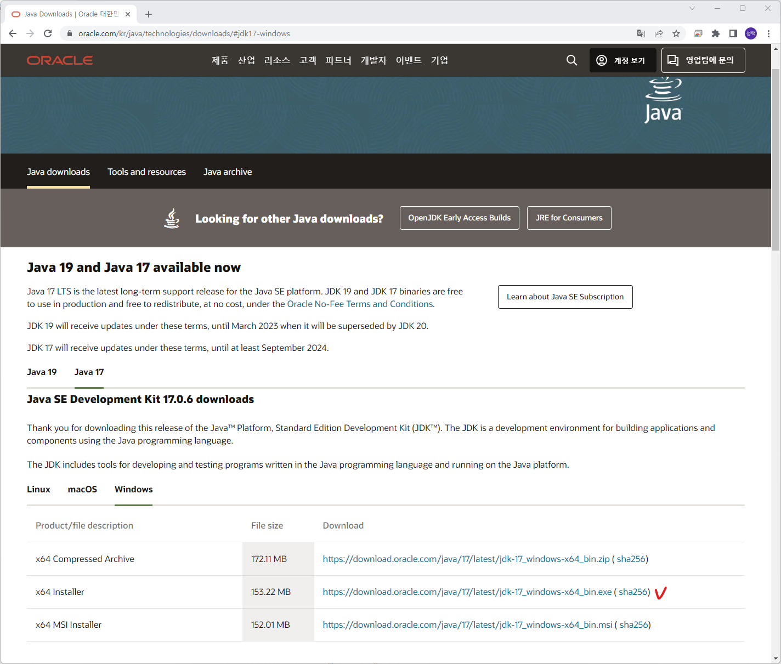Open the Oracle site search magnifier

pos(571,60)
